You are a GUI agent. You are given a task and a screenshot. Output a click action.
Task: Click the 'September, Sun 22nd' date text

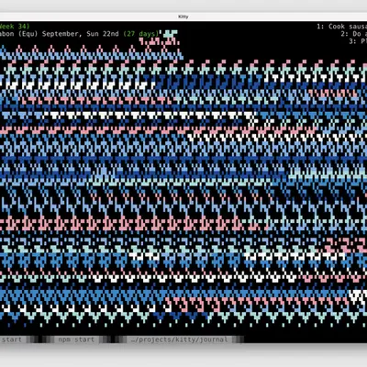point(80,34)
